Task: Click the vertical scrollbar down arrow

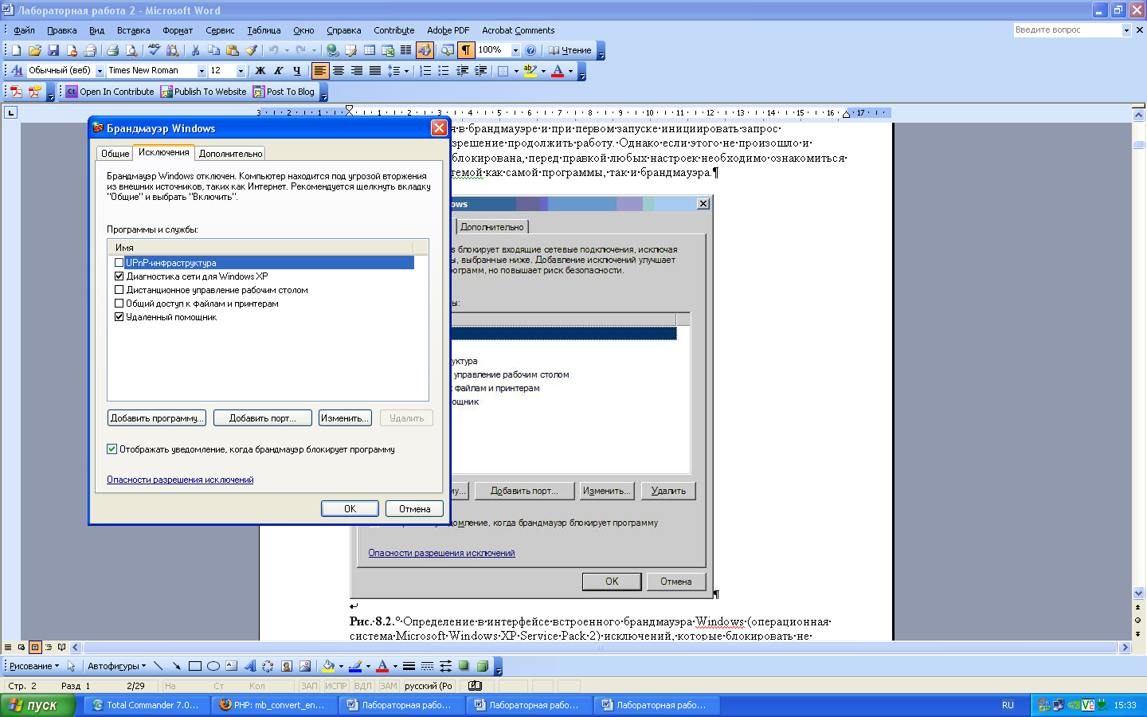Action: 1138,593
